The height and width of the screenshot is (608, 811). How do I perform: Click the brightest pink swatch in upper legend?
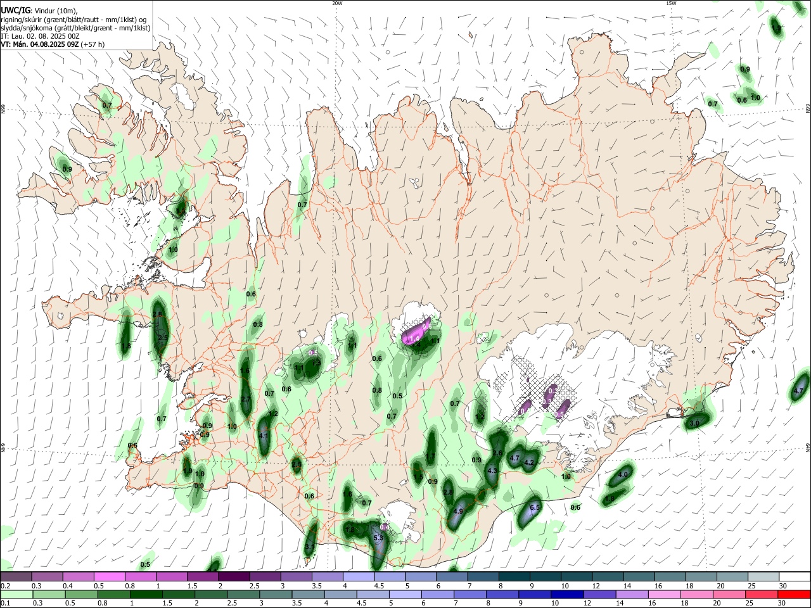[x=108, y=577]
